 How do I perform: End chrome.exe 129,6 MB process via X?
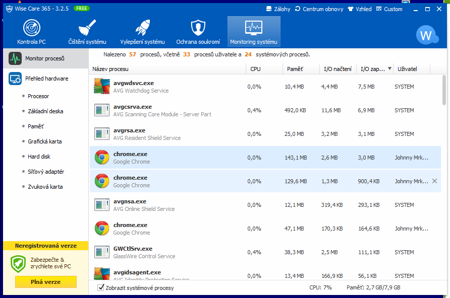pyautogui.click(x=434, y=181)
